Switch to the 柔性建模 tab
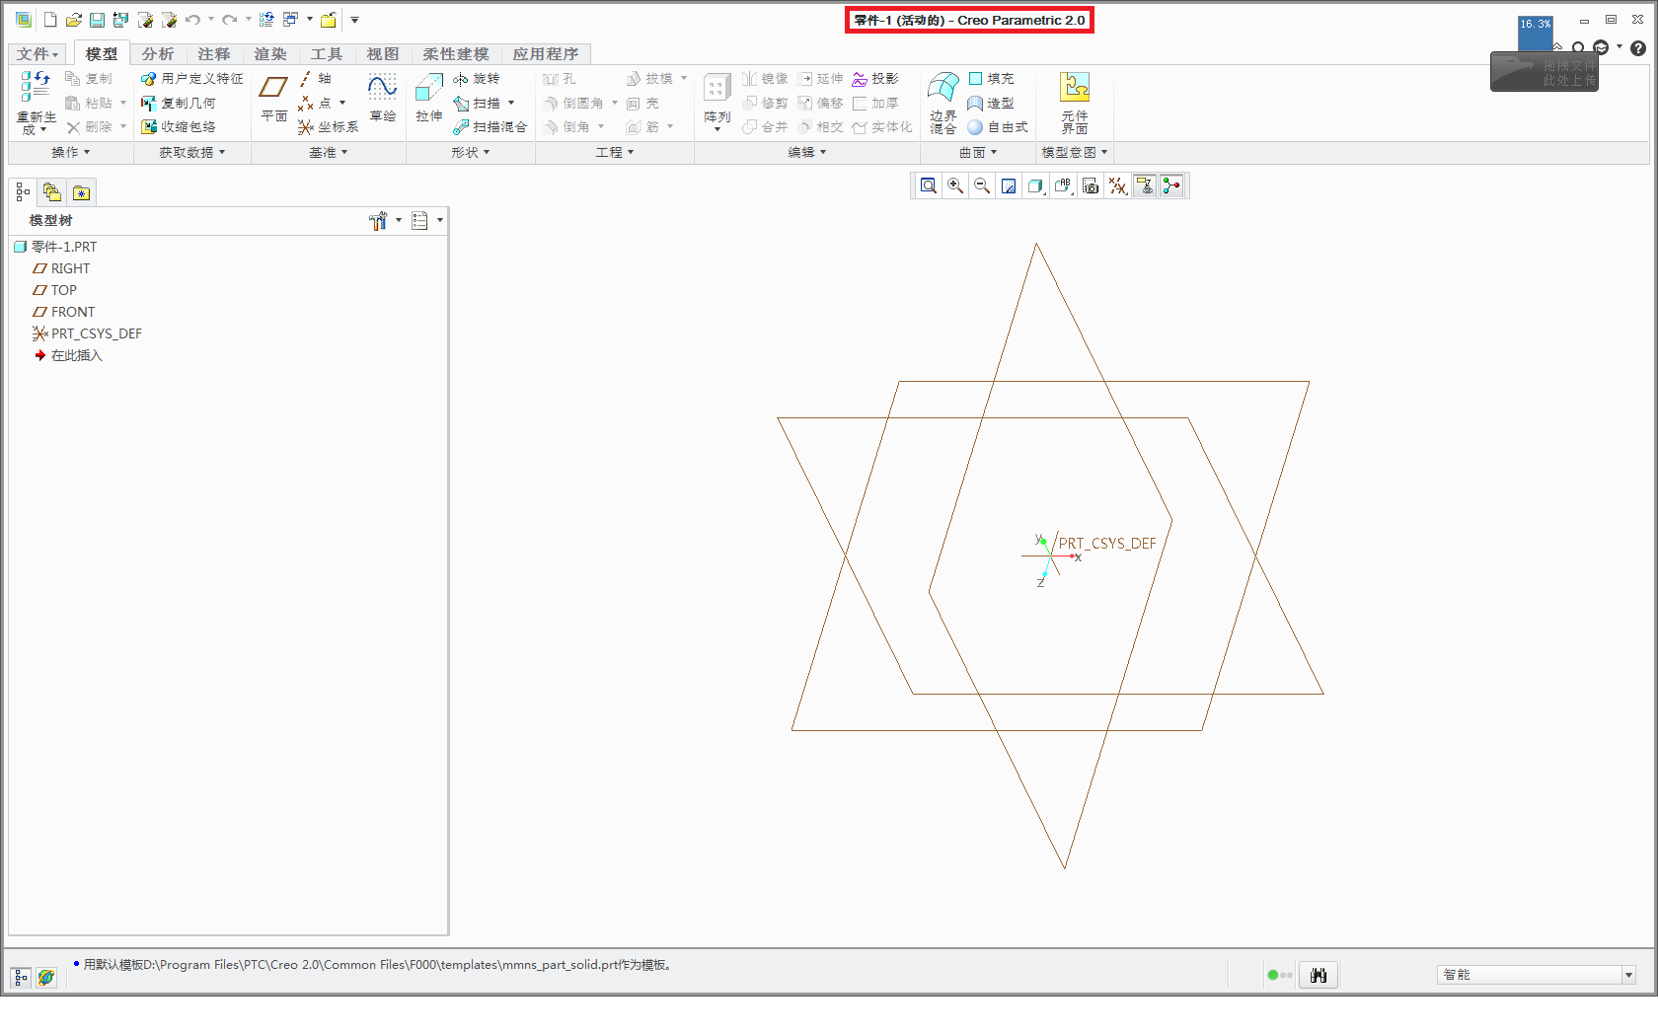This screenshot has width=1658, height=1036. [x=456, y=54]
